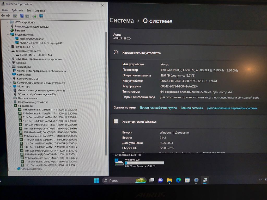The height and width of the screenshot is (200, 267).
Task: Open the Справка menu
Action: (40, 10)
